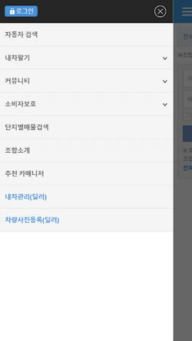Expand the 내차팔기 chevron

coord(165,58)
